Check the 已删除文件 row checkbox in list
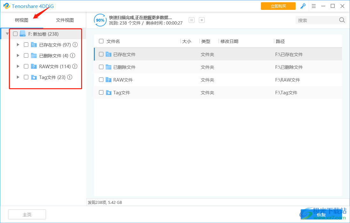Viewport: 350px width, 223px height. click(x=101, y=67)
